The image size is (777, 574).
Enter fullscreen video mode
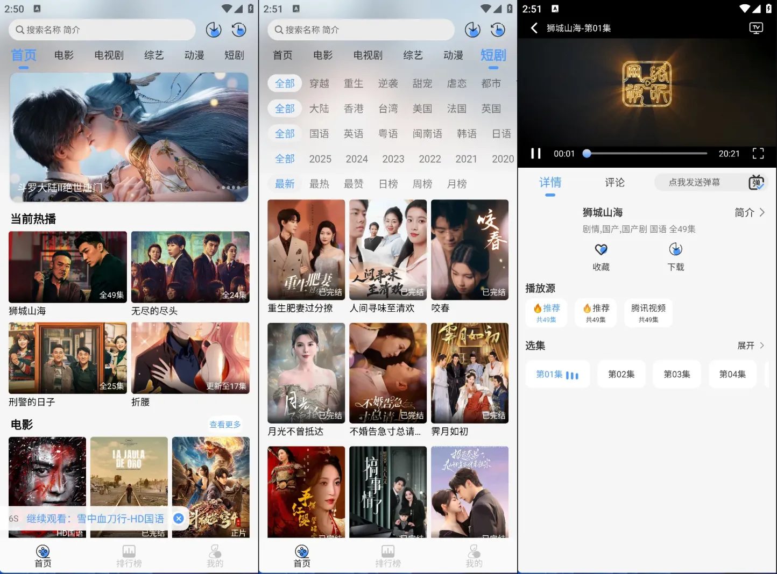[x=758, y=154]
